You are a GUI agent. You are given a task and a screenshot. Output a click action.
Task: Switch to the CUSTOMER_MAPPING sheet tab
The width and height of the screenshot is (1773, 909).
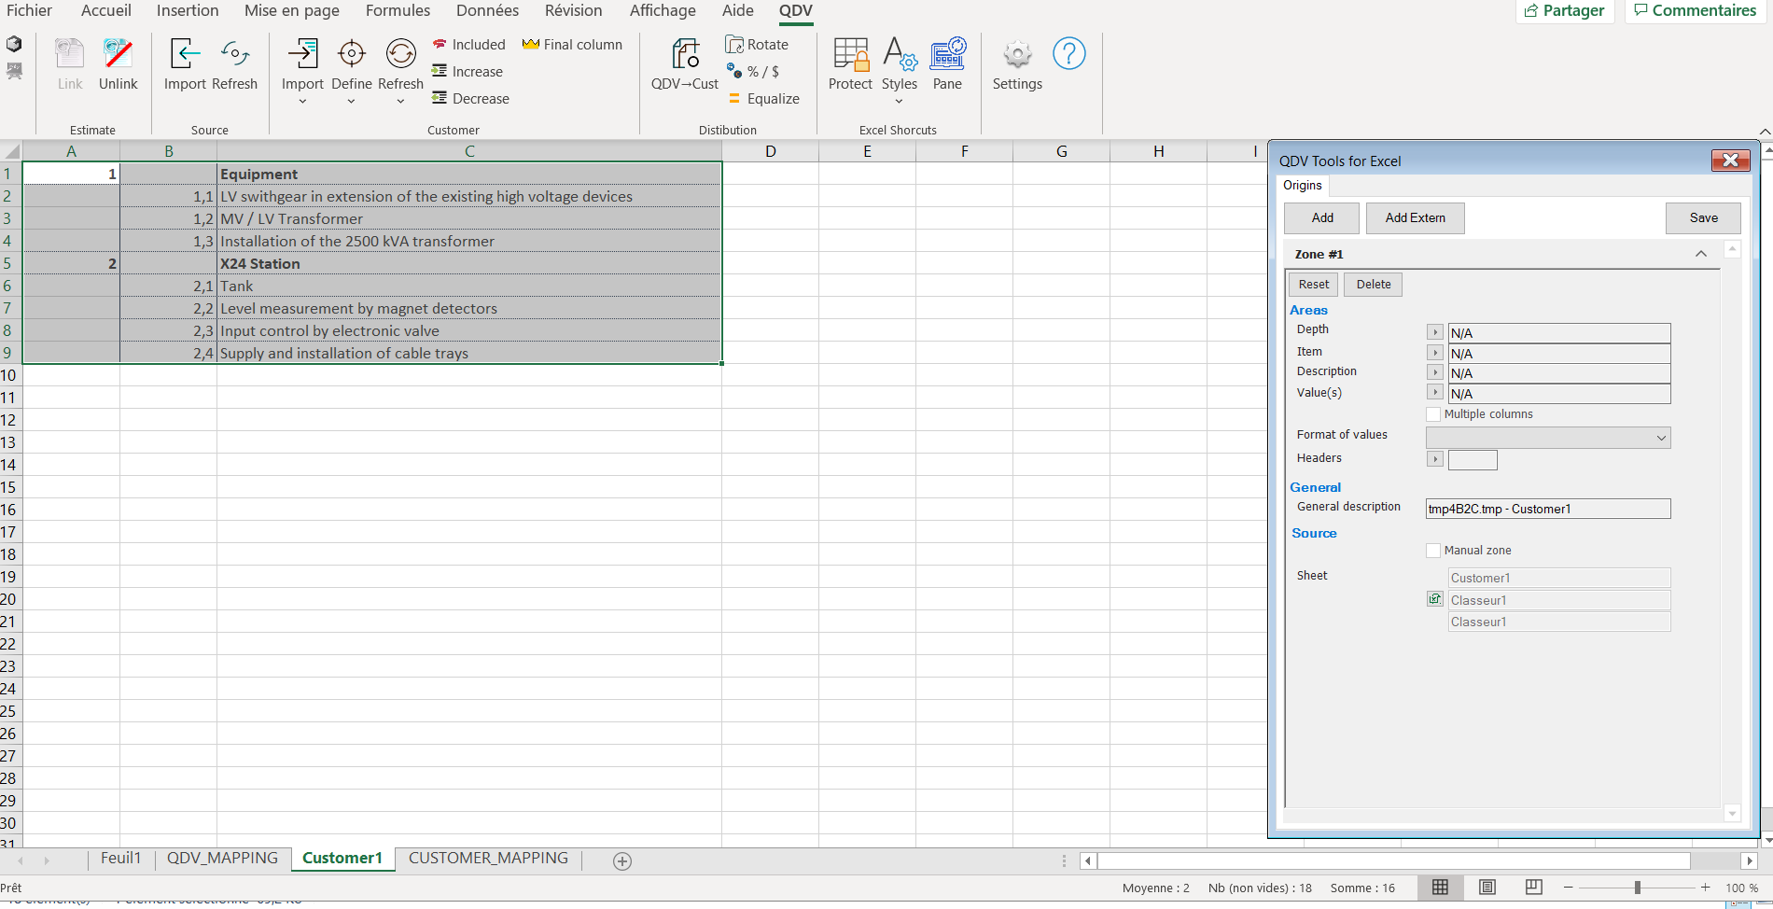click(488, 859)
